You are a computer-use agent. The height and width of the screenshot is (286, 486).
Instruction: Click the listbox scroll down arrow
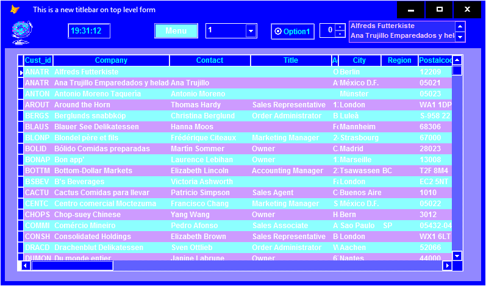[x=460, y=37]
